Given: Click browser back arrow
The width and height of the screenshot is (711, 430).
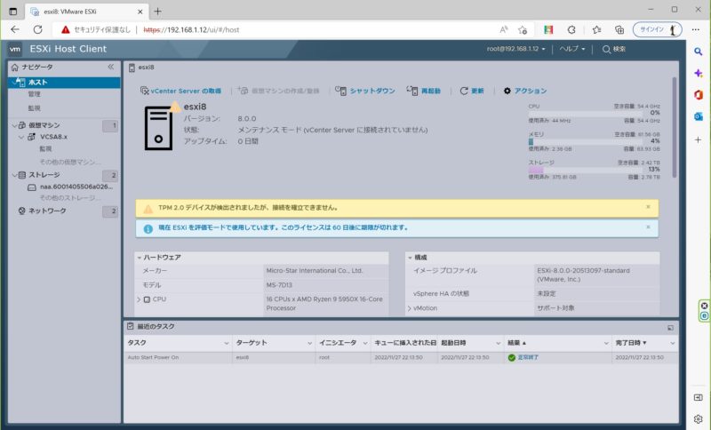Looking at the screenshot, I should 15,29.
